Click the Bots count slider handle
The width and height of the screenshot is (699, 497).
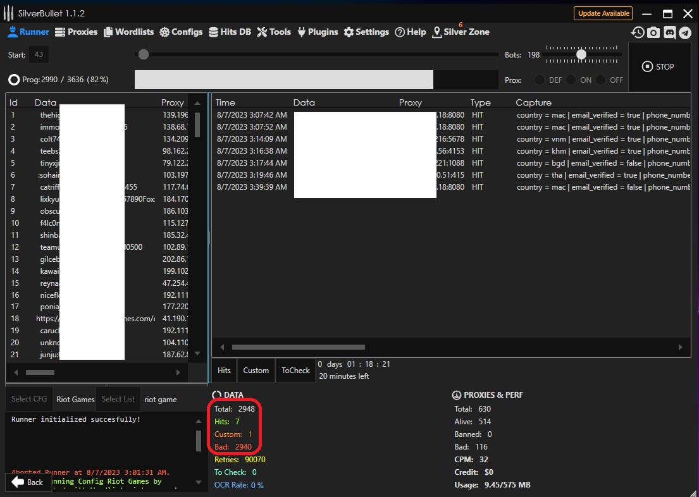tap(581, 55)
